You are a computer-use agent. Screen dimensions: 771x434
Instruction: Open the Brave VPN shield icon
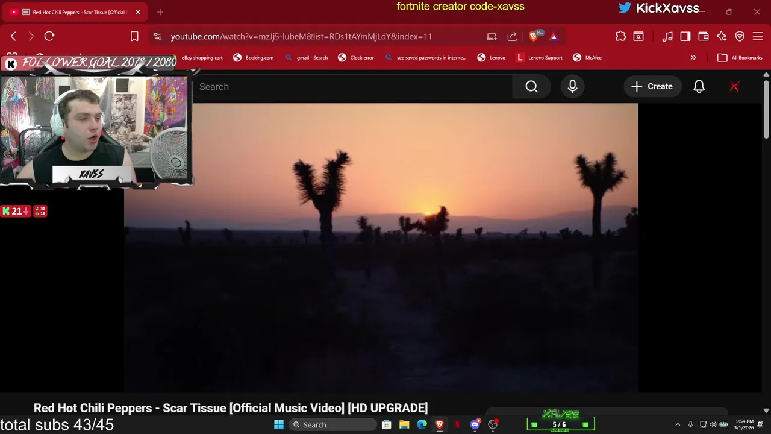click(x=740, y=36)
